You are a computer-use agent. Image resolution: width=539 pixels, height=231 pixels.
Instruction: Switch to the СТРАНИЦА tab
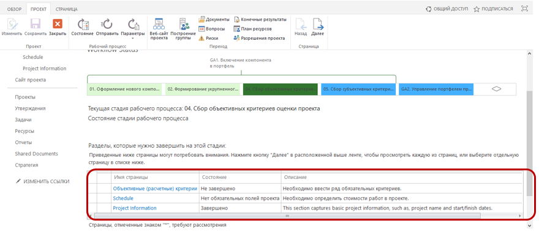[66, 9]
